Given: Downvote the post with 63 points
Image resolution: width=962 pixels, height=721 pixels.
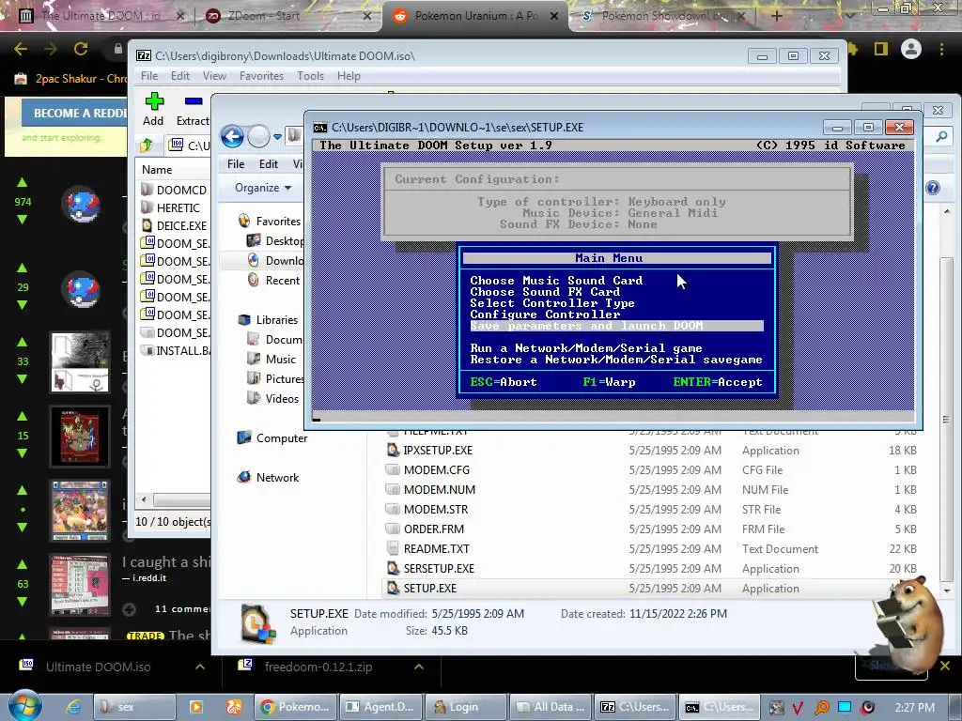Looking at the screenshot, I should coord(23,602).
